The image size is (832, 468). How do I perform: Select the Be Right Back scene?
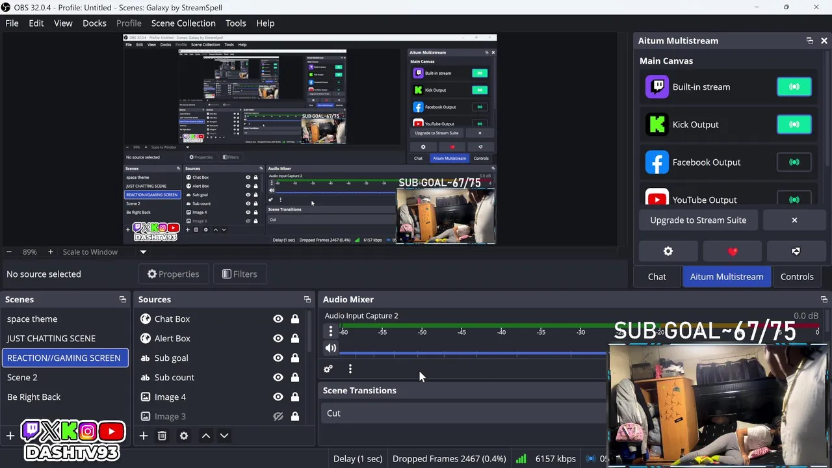65,396
